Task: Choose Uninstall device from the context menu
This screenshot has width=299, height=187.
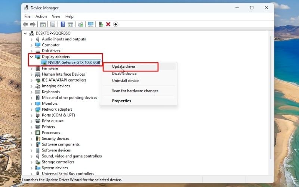Action: click(x=139, y=81)
